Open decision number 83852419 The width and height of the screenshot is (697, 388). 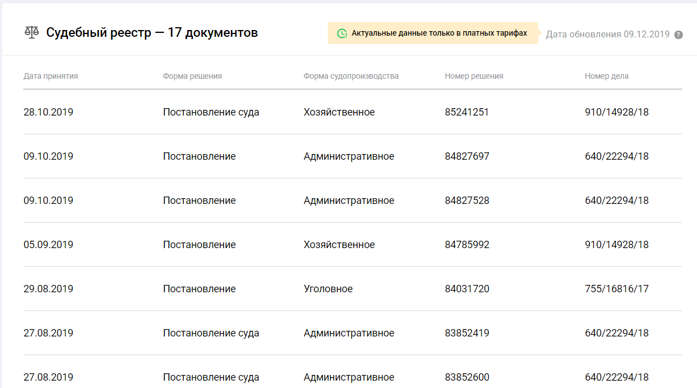point(467,333)
